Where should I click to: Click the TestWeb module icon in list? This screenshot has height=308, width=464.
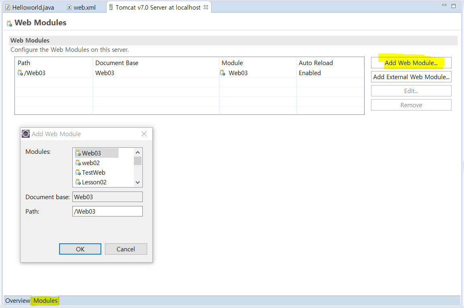pyautogui.click(x=78, y=173)
